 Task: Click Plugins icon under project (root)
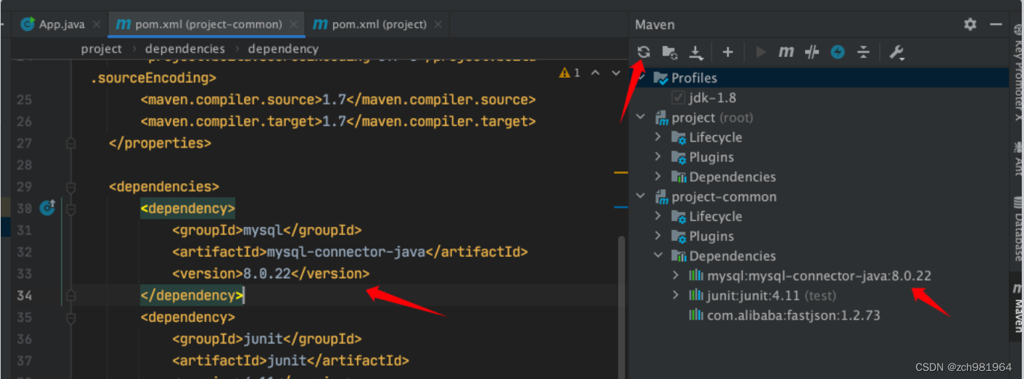click(x=678, y=157)
